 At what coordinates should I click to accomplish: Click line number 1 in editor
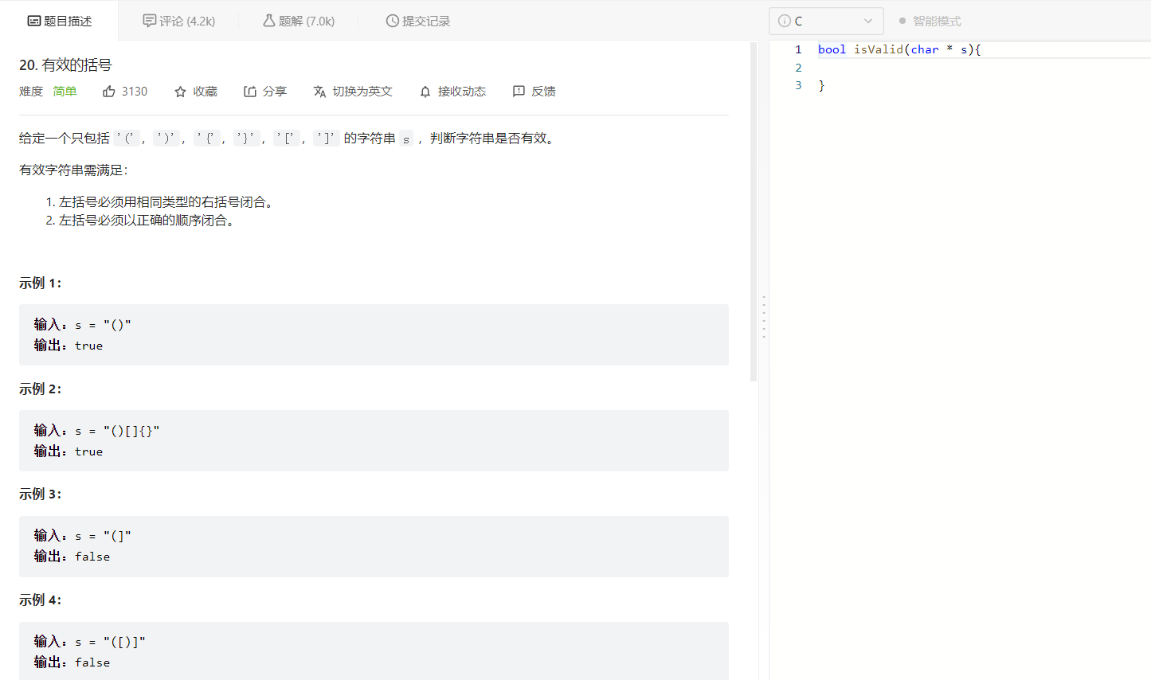(x=798, y=49)
